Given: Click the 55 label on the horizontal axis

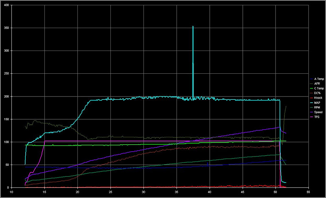Looking at the screenshot, I should click(308, 192).
